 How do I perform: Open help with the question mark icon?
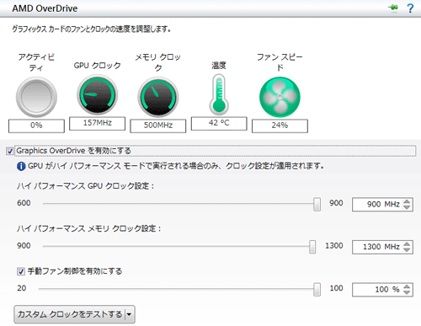410,8
